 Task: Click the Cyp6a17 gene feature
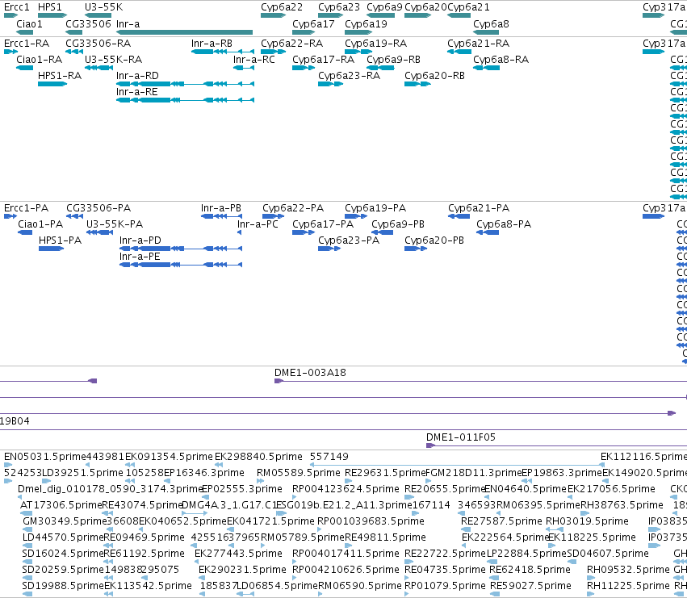tap(304, 32)
